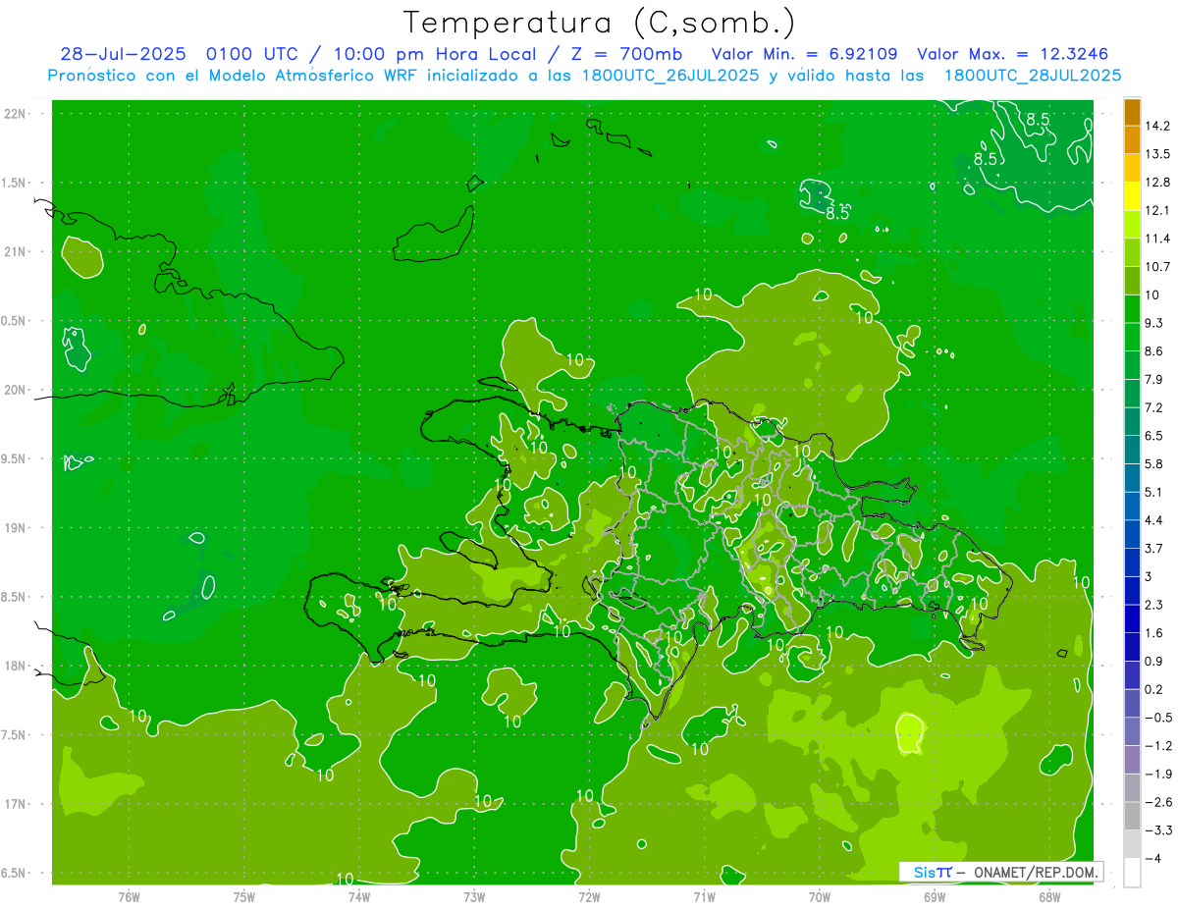Click the "Valor Min. = 6.92109" text
The width and height of the screenshot is (1178, 910).
(x=803, y=54)
